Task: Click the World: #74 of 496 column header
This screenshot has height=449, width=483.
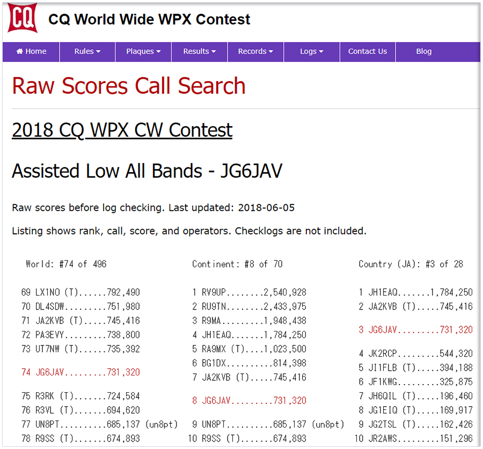Action: click(x=66, y=264)
